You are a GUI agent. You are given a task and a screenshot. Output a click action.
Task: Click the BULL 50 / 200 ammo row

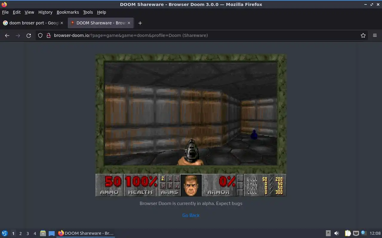point(265,179)
